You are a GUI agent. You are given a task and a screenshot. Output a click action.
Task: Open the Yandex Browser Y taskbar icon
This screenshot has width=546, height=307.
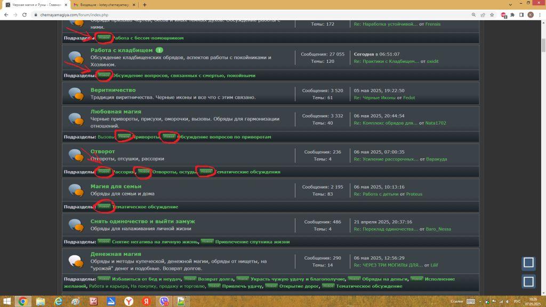(x=129, y=302)
